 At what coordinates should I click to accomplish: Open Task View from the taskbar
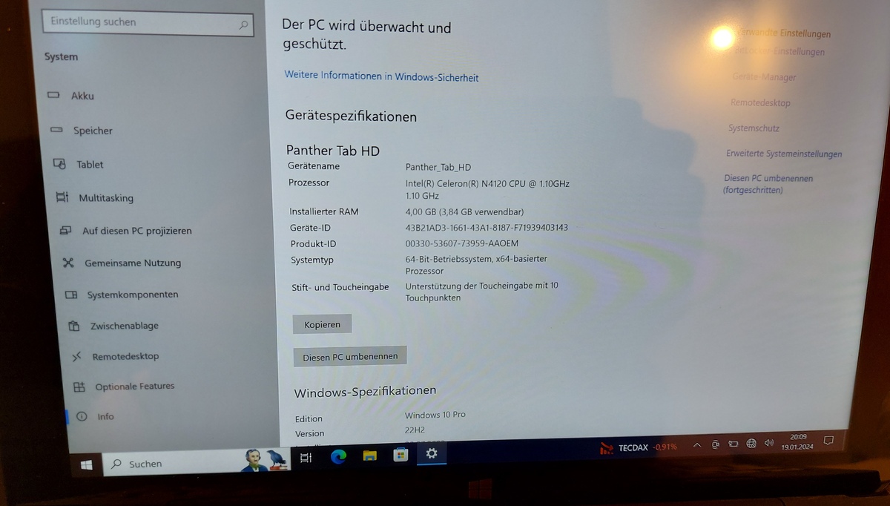click(306, 459)
